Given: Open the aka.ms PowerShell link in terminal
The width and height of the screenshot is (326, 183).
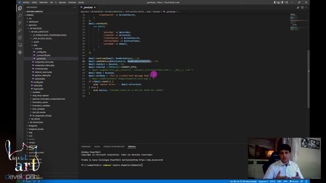Looking at the screenshot, I should point(151,160).
